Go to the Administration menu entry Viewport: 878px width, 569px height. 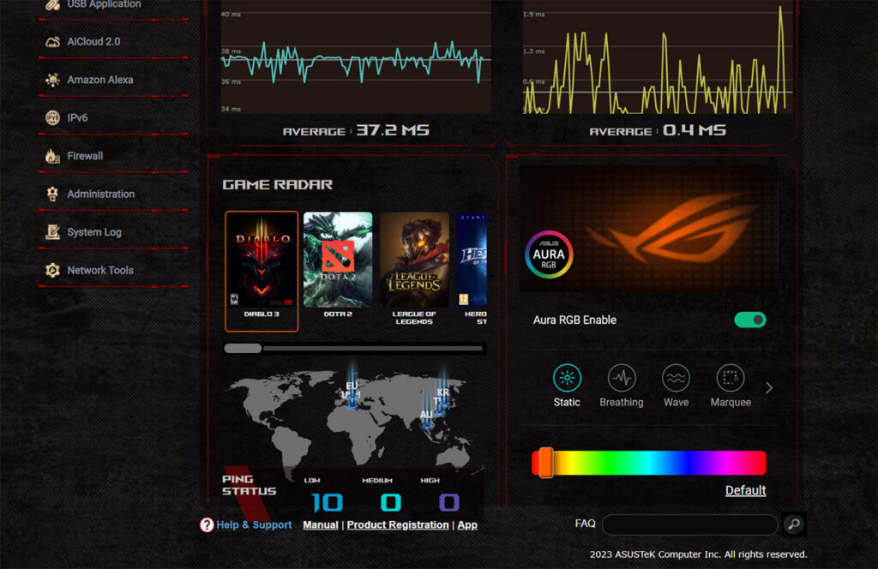point(102,194)
